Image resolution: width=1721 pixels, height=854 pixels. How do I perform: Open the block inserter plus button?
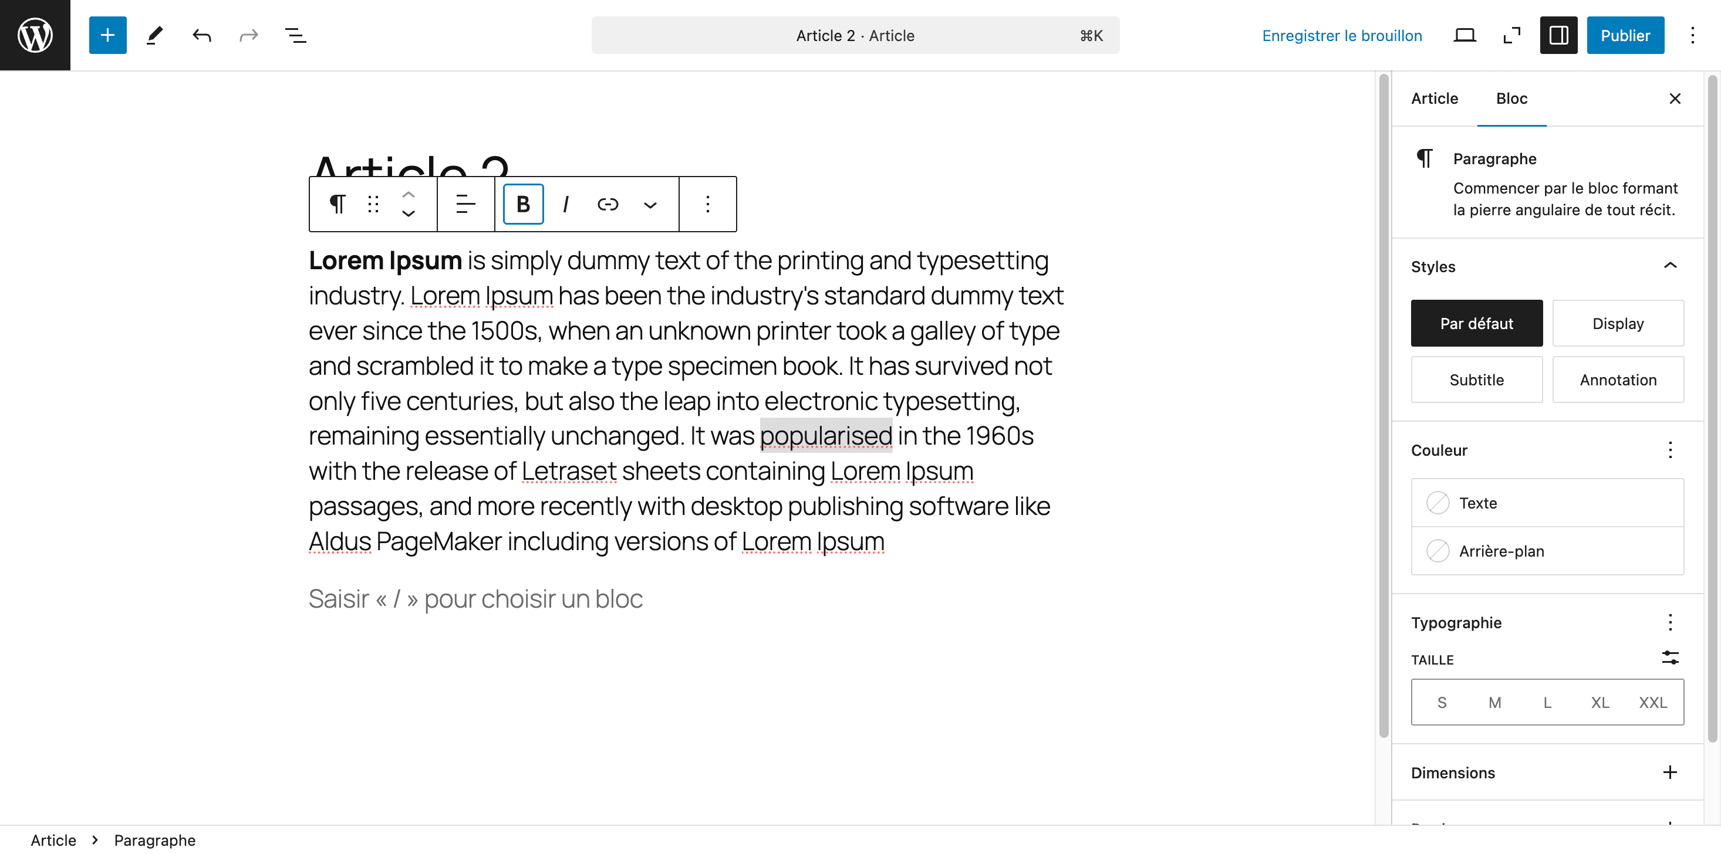coord(107,35)
